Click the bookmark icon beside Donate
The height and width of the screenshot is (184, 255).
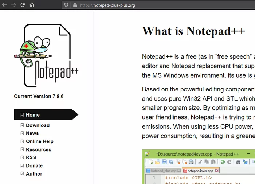pyautogui.click(x=22, y=165)
